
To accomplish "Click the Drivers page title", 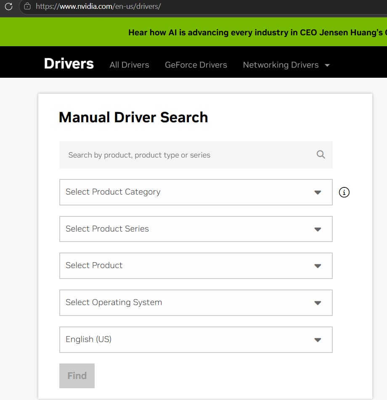I will pos(69,63).
